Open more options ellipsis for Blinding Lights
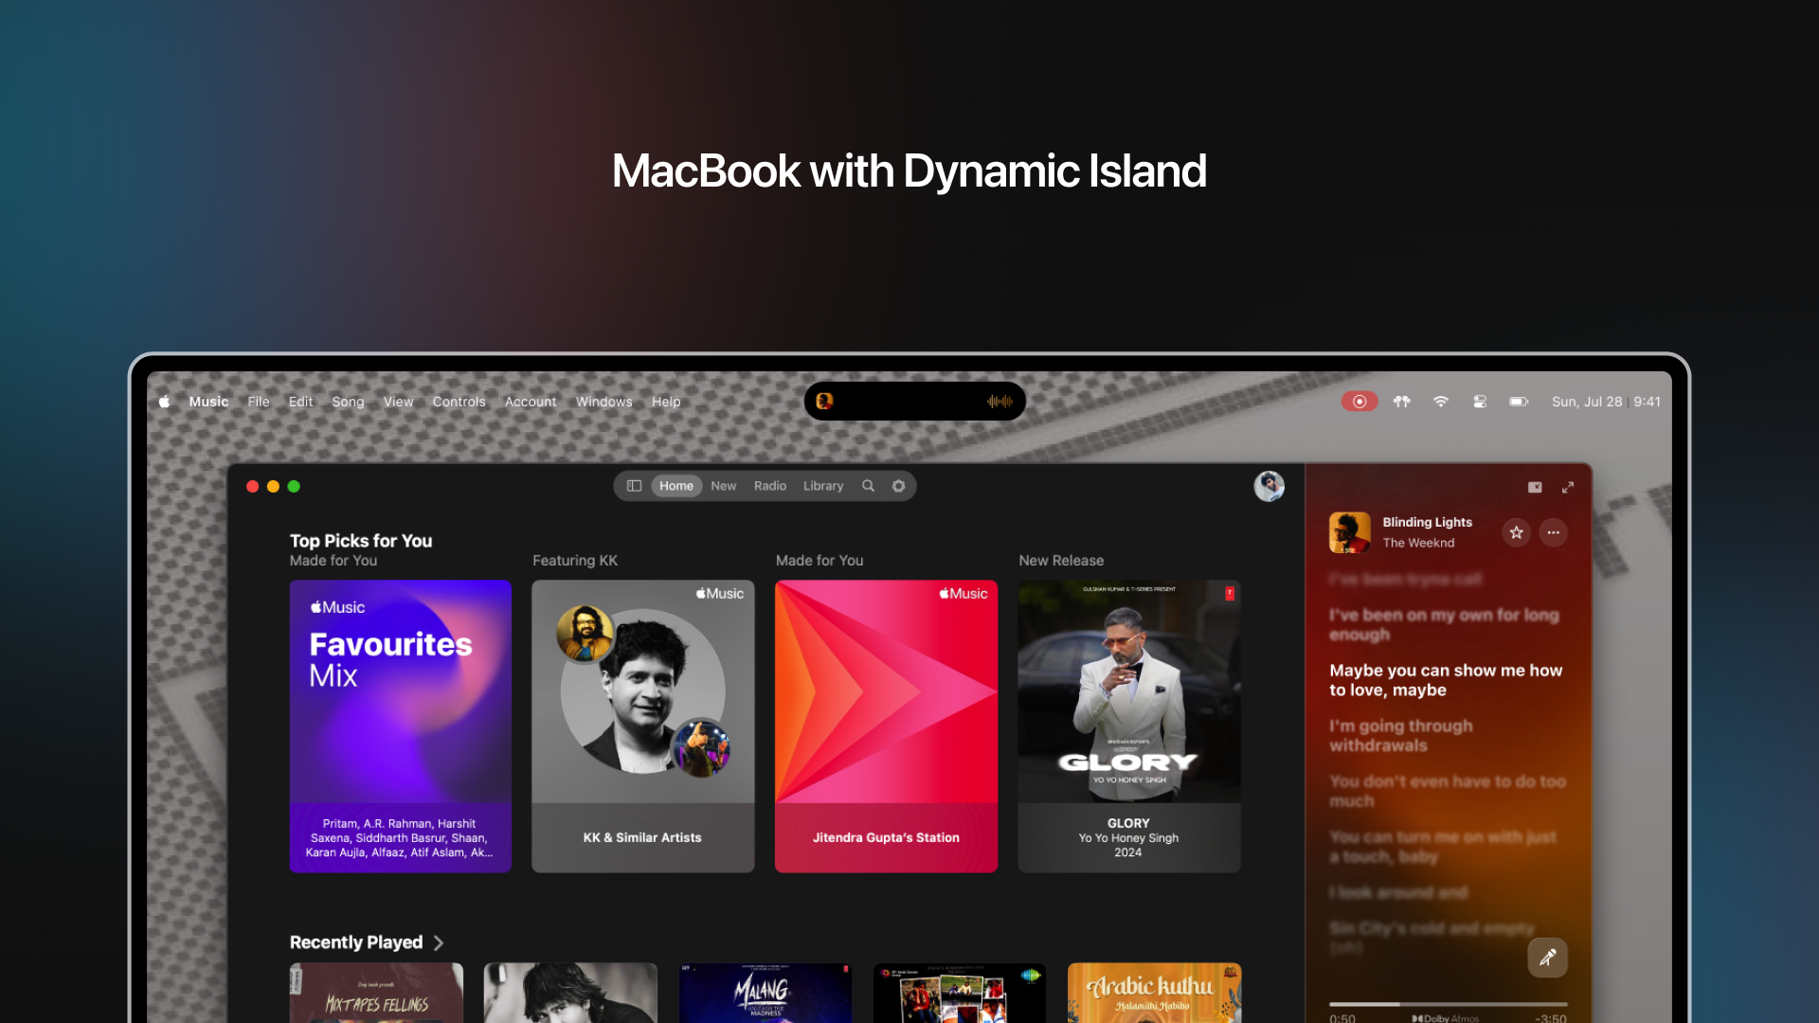The image size is (1819, 1023). [x=1553, y=532]
